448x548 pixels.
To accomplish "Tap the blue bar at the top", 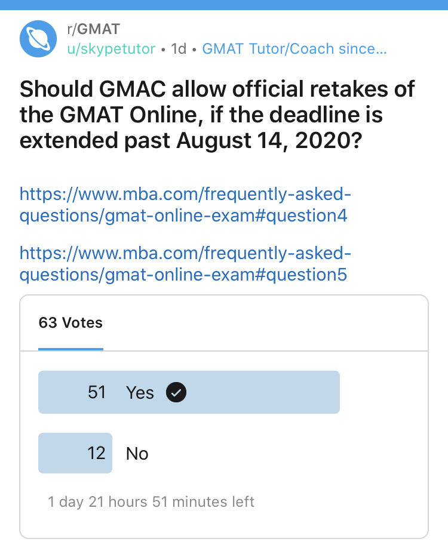I will point(224,5).
